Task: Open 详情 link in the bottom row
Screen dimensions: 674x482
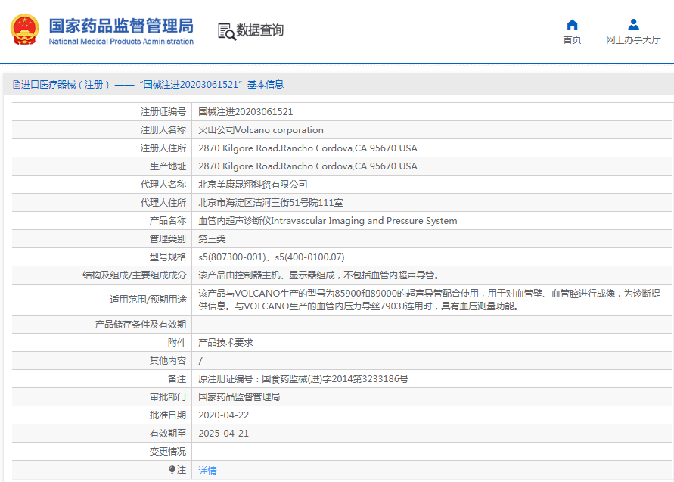Action: pos(207,470)
